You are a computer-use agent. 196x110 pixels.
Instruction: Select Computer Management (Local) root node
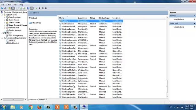click(15, 12)
